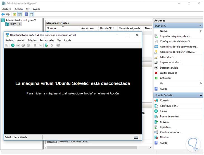
Task: Switch to Resumen tab
Action: click(x=52, y=142)
